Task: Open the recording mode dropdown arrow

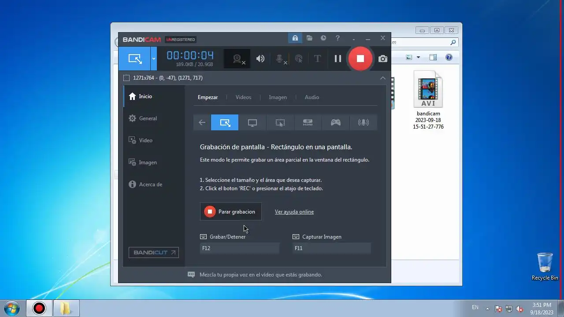Action: tap(154, 59)
